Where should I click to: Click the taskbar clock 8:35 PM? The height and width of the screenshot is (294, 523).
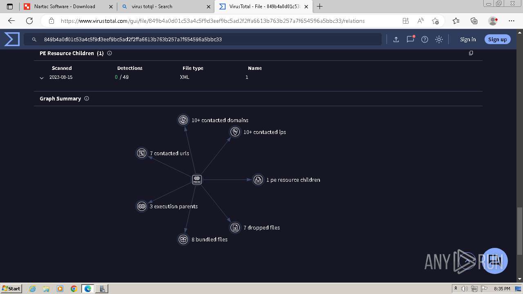coord(502,289)
